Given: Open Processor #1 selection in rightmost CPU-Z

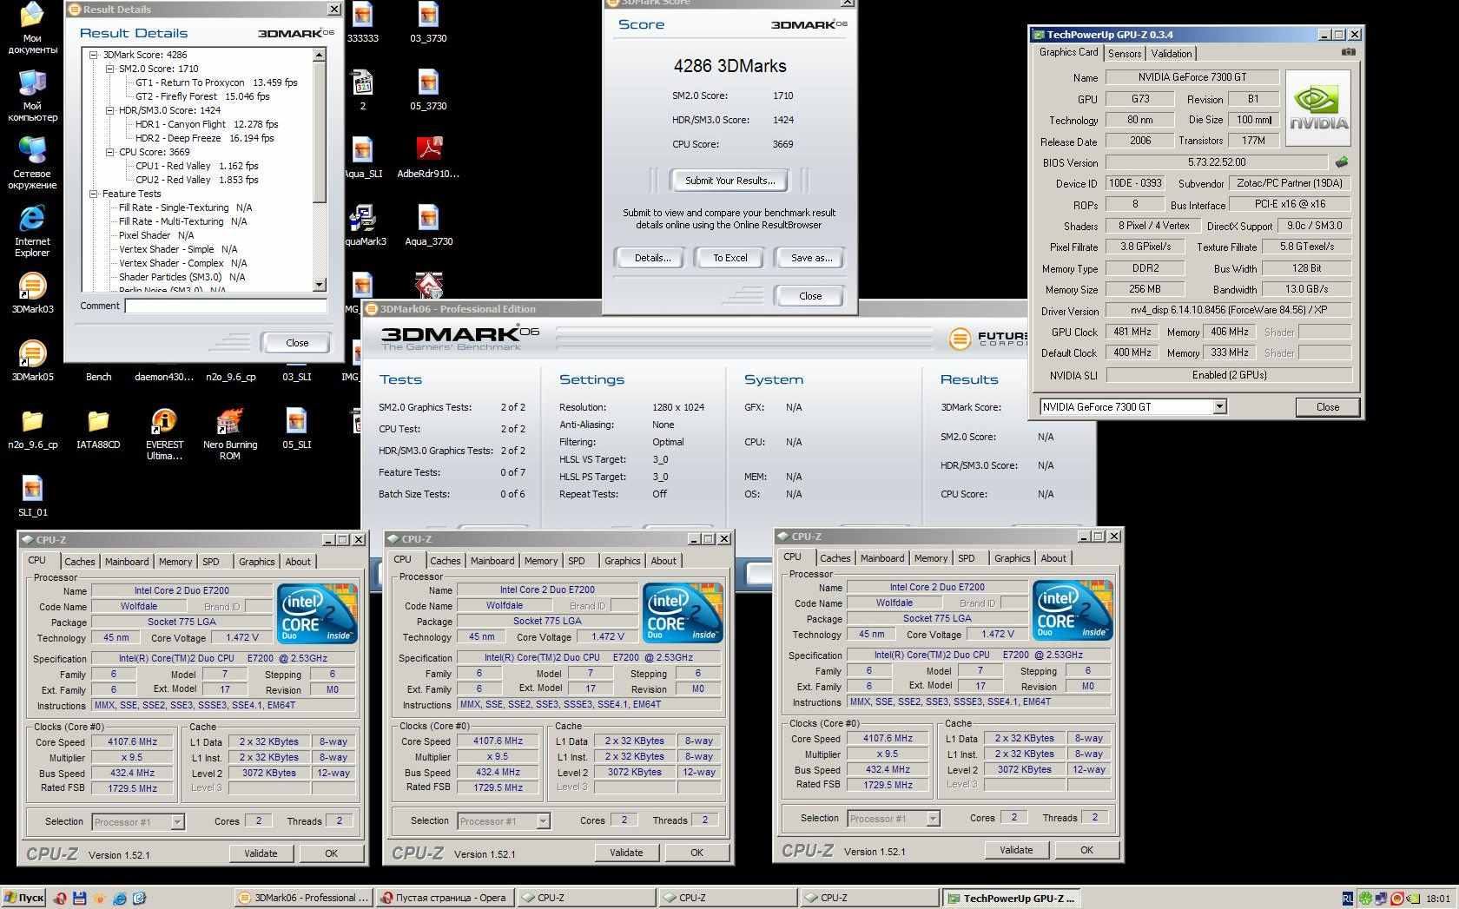Looking at the screenshot, I should point(933,818).
